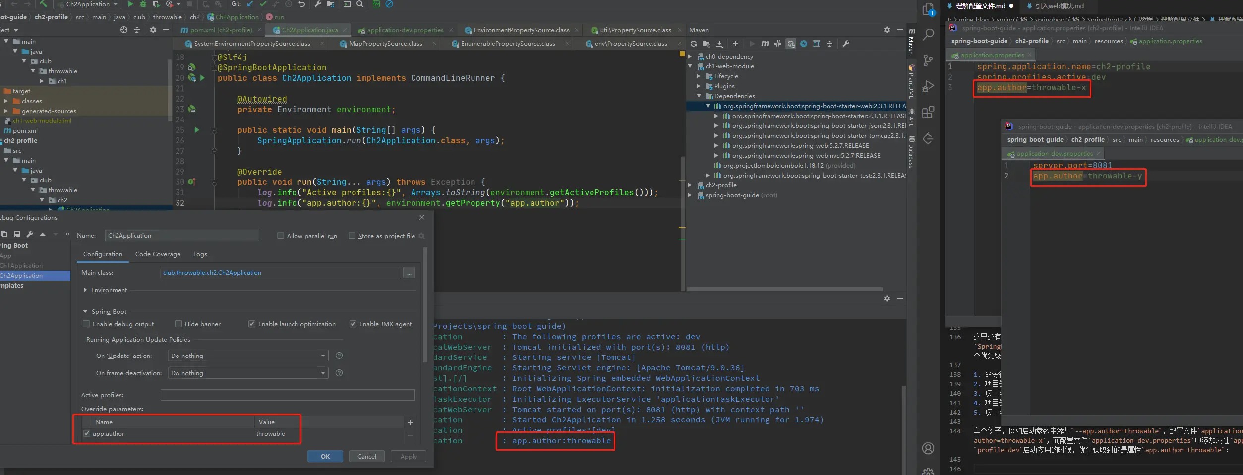Check Allow parallel run option
1243x475 pixels.
281,236
